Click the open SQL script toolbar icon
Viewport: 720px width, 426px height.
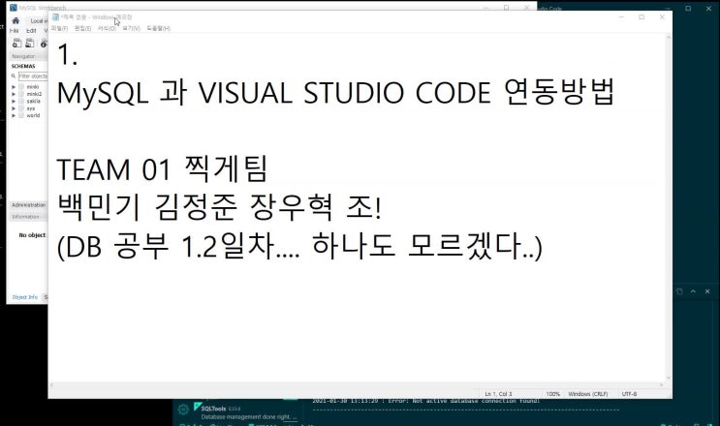[x=30, y=44]
